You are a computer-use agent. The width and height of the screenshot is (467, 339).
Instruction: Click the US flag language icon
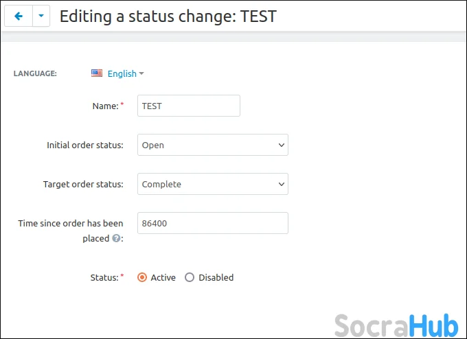tap(97, 73)
